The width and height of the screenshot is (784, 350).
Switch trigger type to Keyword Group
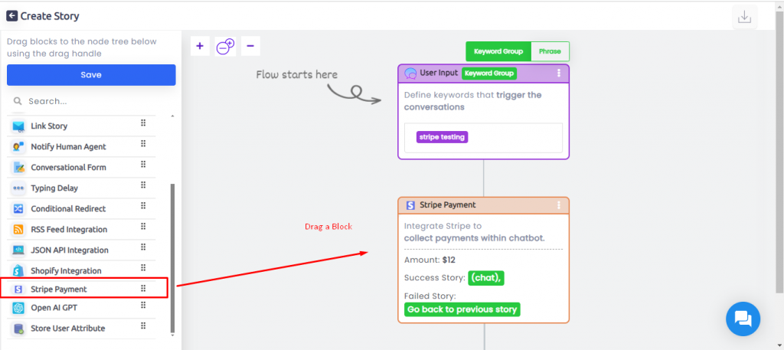click(x=498, y=51)
